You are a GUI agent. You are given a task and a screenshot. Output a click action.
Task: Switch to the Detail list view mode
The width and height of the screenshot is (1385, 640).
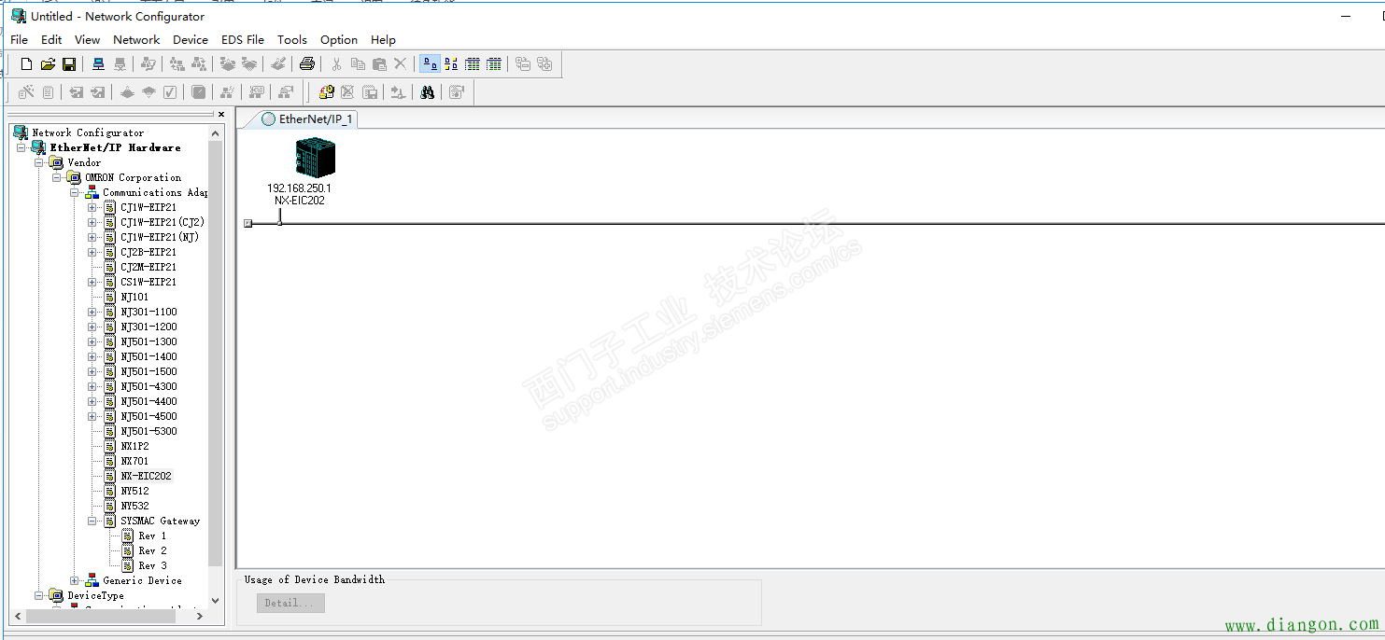click(494, 64)
